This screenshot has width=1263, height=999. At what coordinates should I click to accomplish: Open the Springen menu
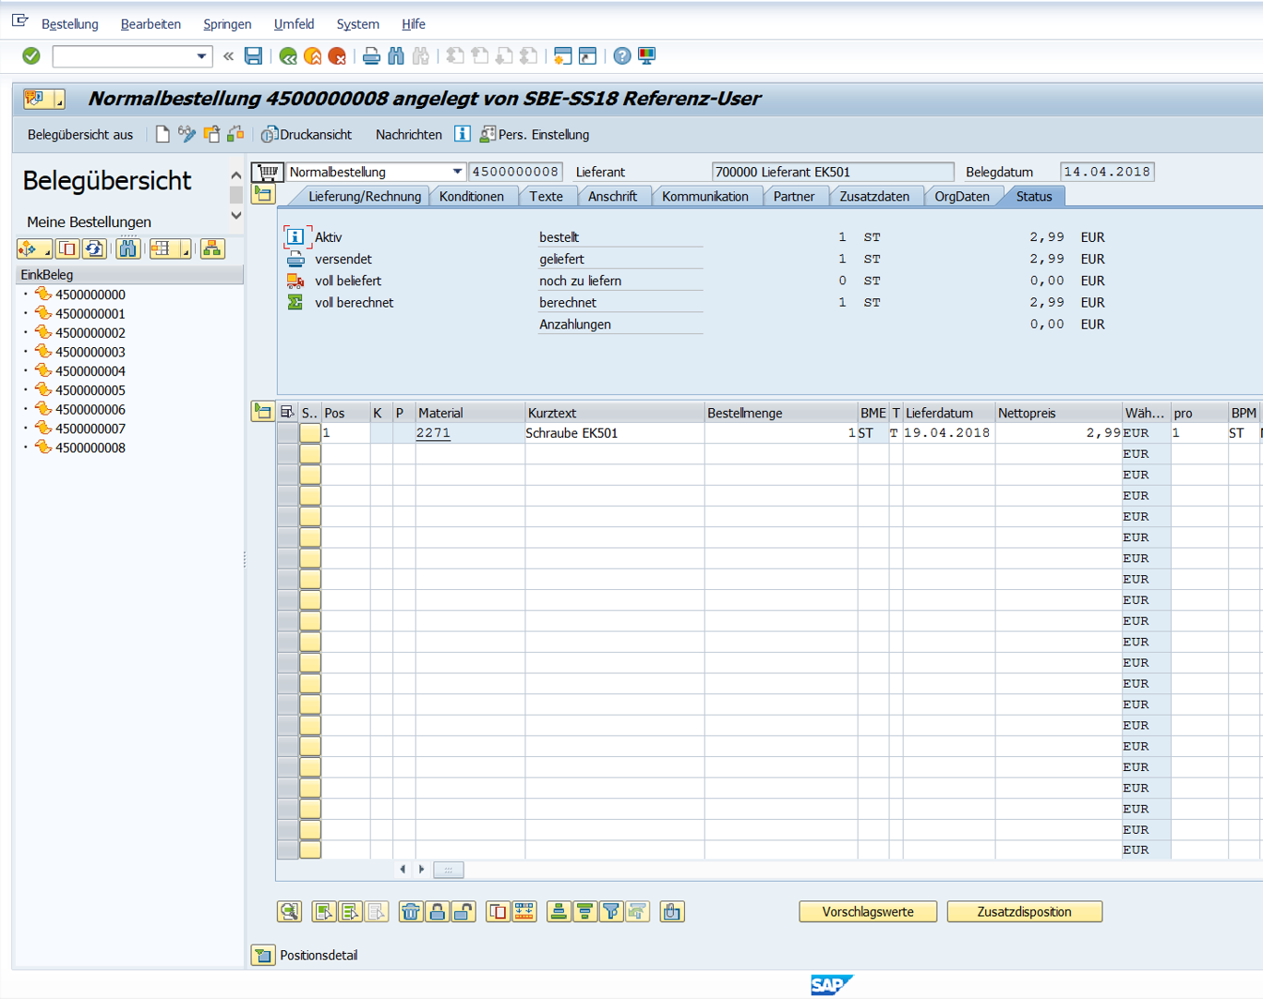click(227, 24)
